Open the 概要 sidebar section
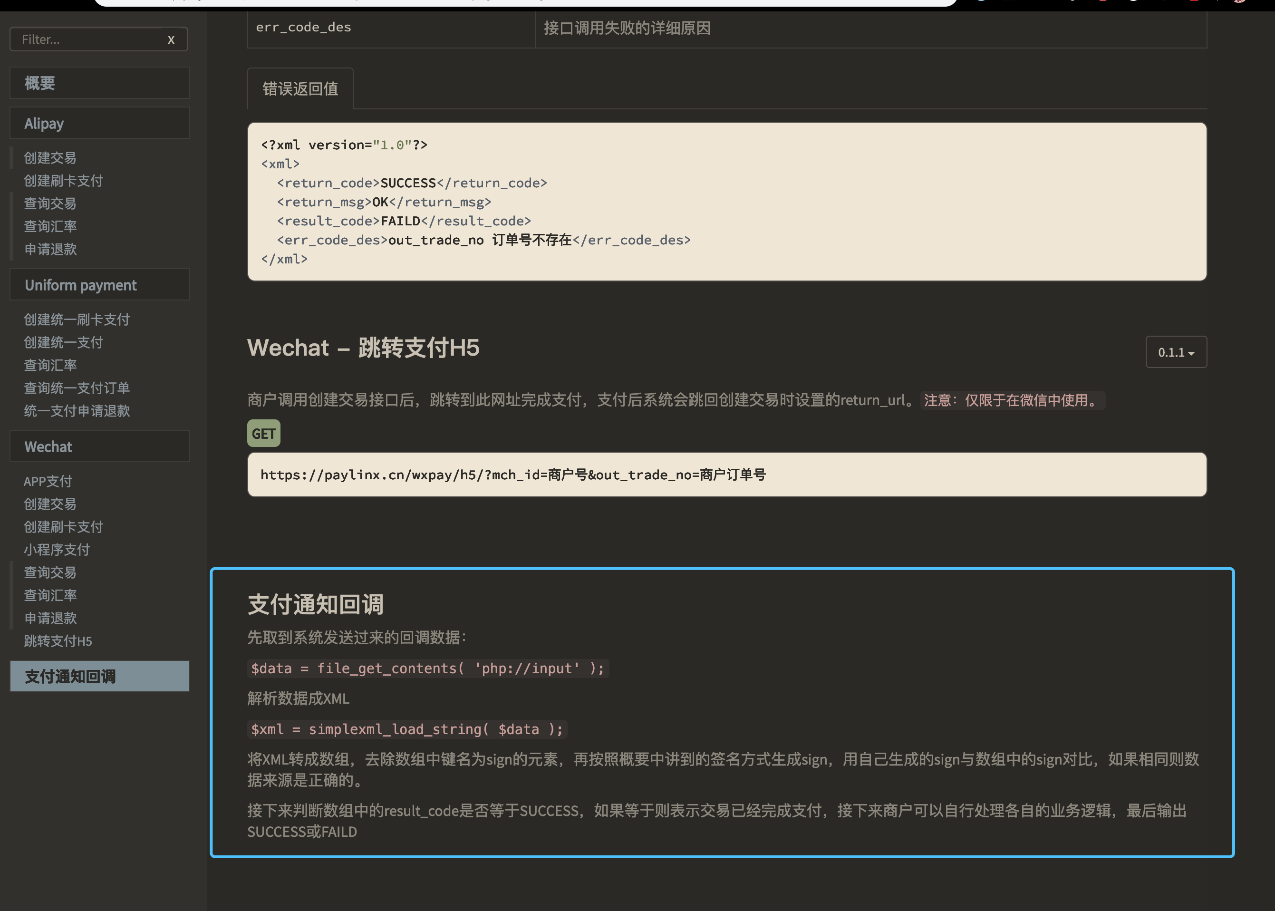The image size is (1275, 911). 99,84
